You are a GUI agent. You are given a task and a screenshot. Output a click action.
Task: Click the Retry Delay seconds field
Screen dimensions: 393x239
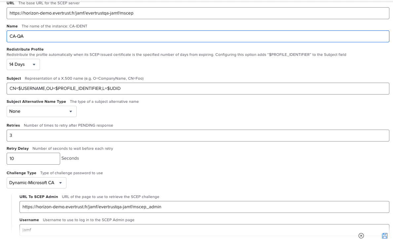(33, 158)
